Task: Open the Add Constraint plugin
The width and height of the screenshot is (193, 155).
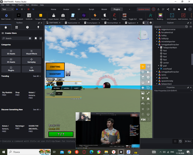Action: (183, 17)
